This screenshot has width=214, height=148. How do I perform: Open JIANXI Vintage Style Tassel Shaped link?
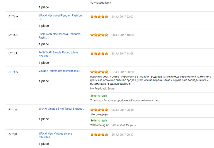[x=62, y=109]
